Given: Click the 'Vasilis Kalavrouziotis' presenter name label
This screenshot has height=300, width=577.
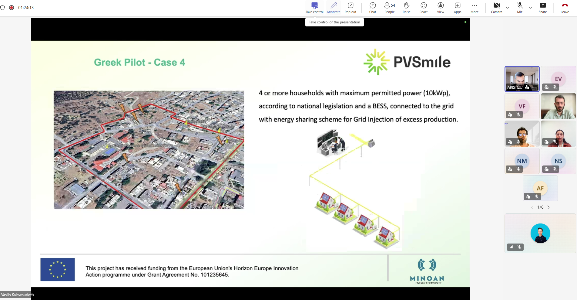Looking at the screenshot, I should [x=17, y=295].
